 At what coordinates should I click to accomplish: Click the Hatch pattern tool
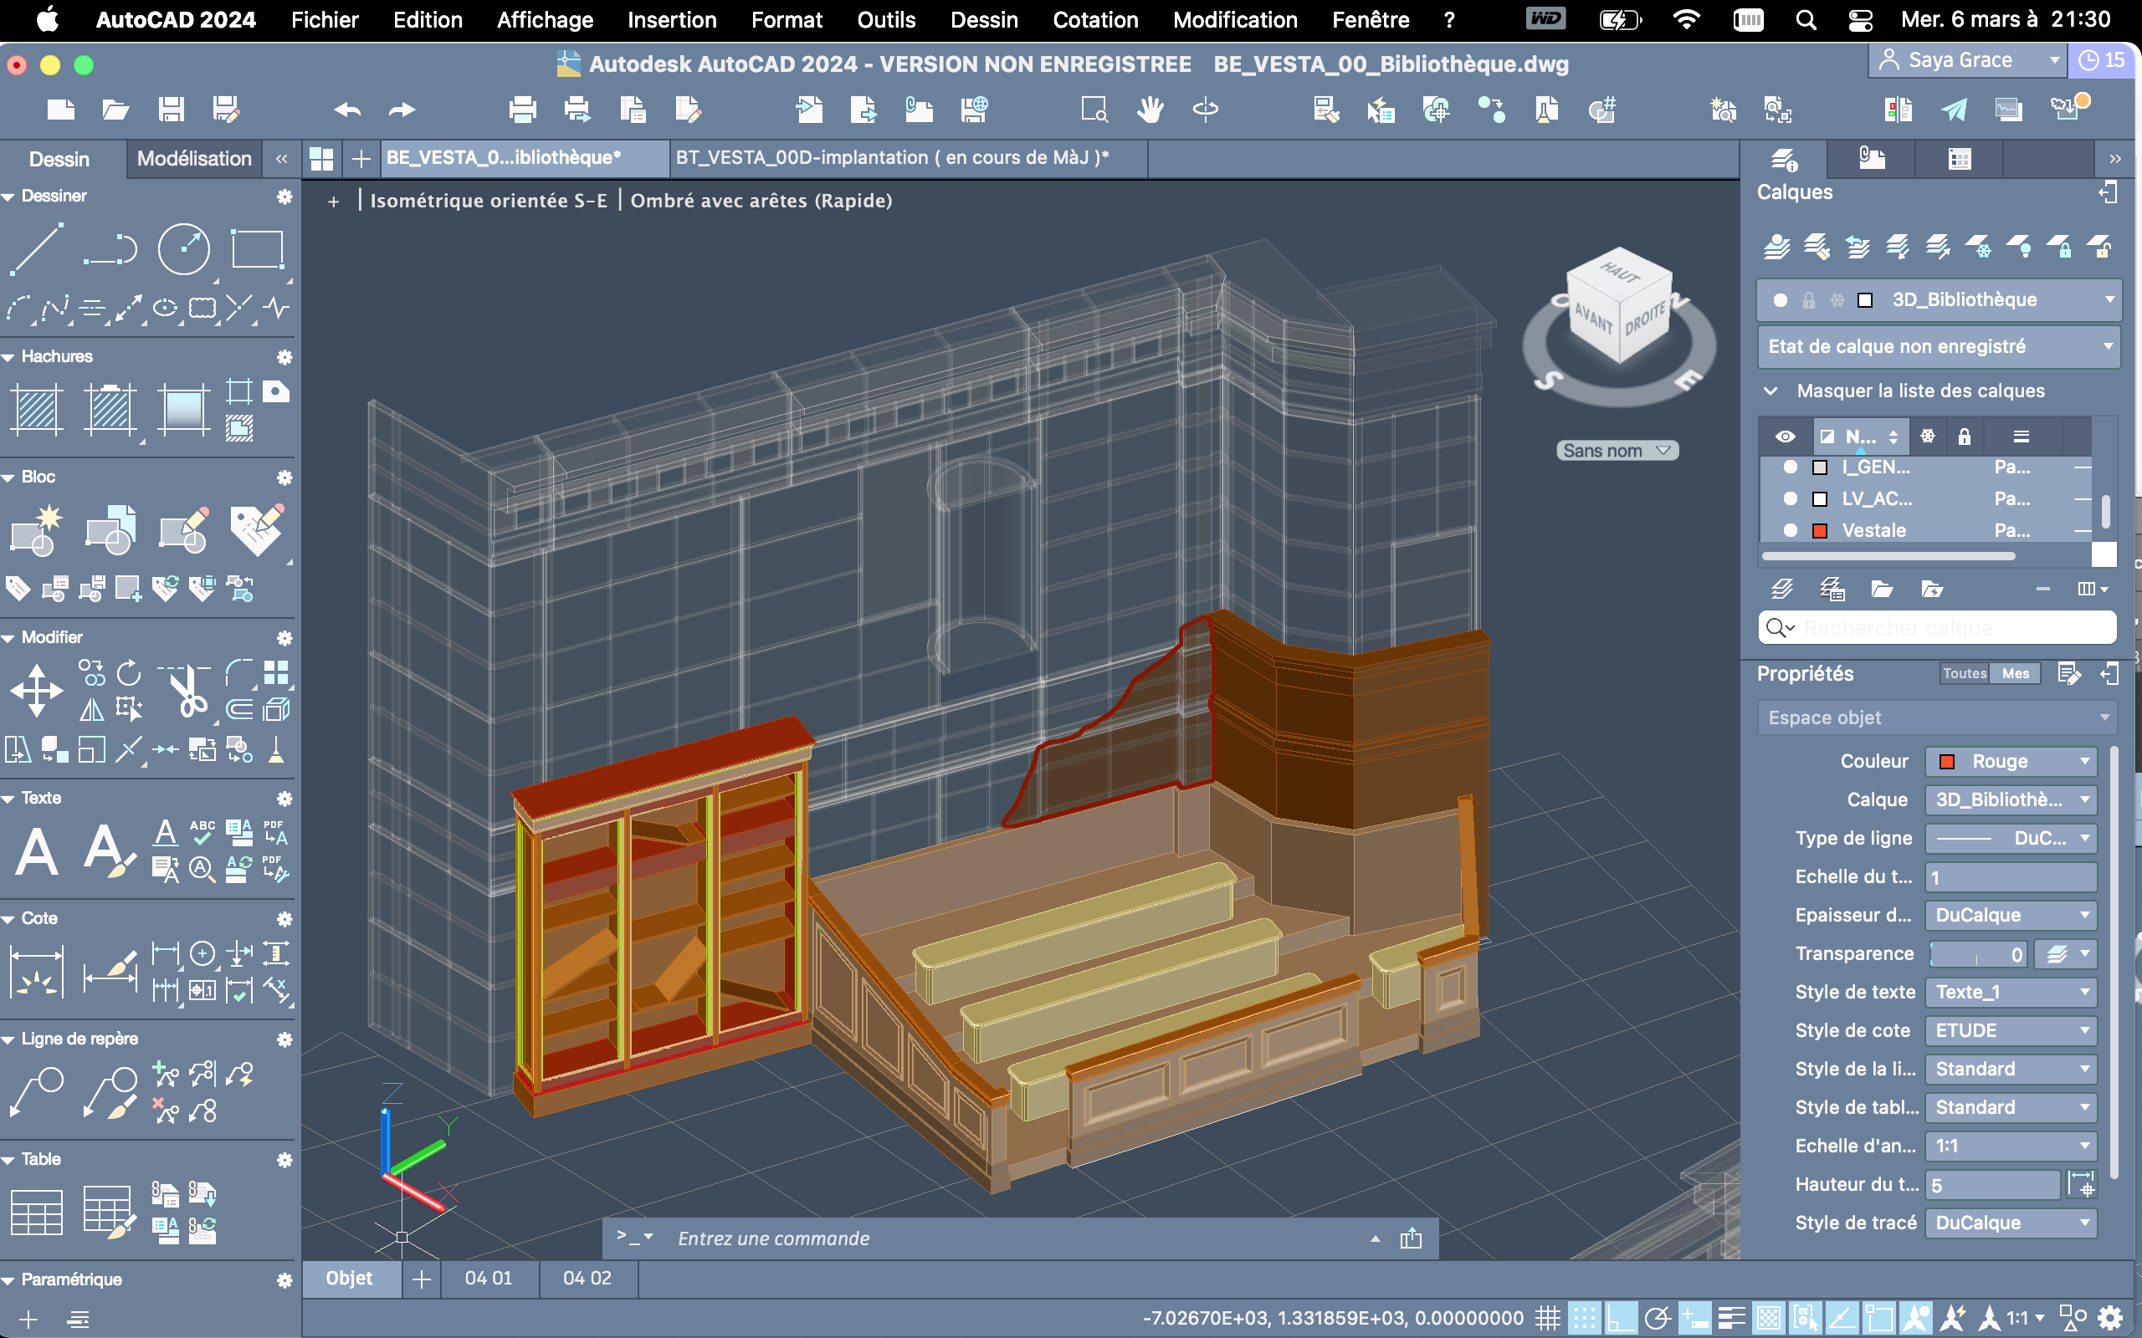[36, 411]
